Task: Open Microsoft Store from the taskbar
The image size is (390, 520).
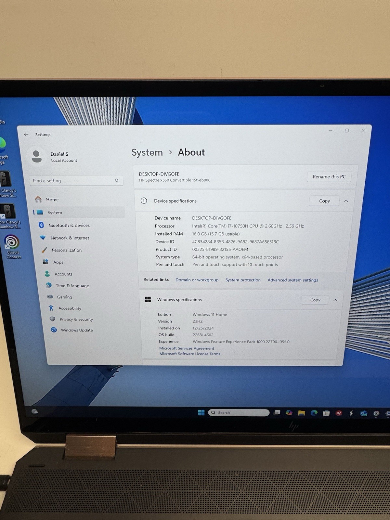Action: [326, 413]
